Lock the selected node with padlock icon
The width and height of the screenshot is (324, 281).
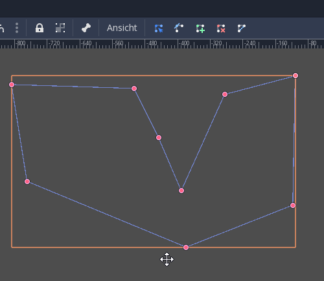40,28
